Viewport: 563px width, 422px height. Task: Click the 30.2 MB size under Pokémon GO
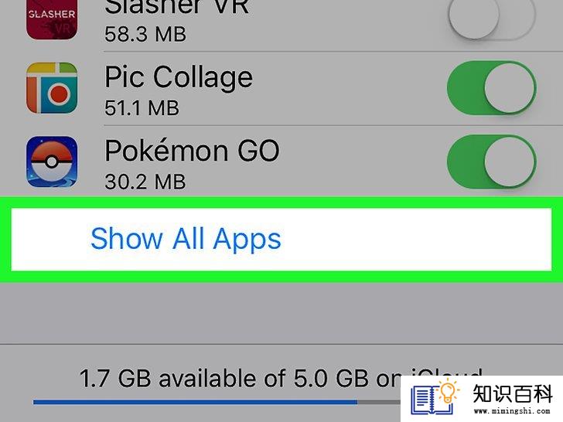[x=145, y=182]
